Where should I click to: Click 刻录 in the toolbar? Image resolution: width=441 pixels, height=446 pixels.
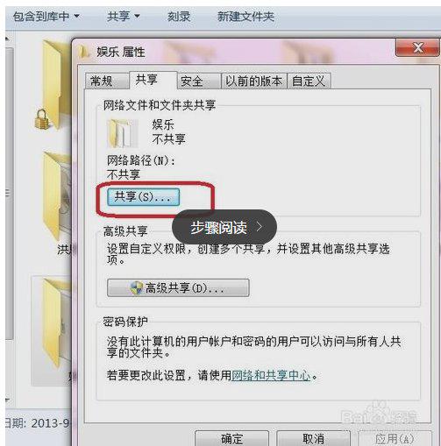[179, 17]
